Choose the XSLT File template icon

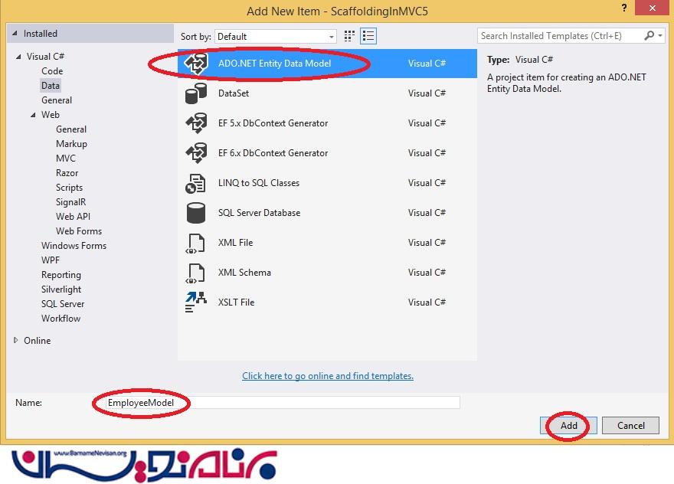click(x=196, y=302)
